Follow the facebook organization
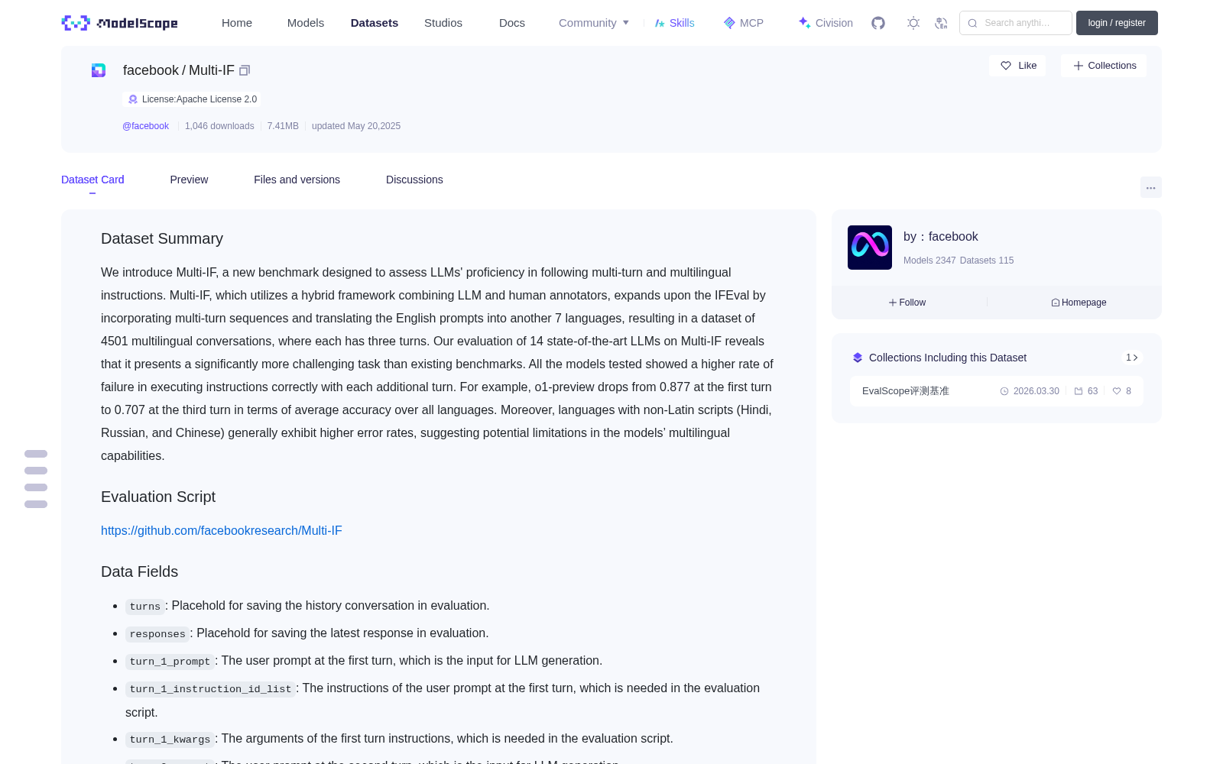 907,303
